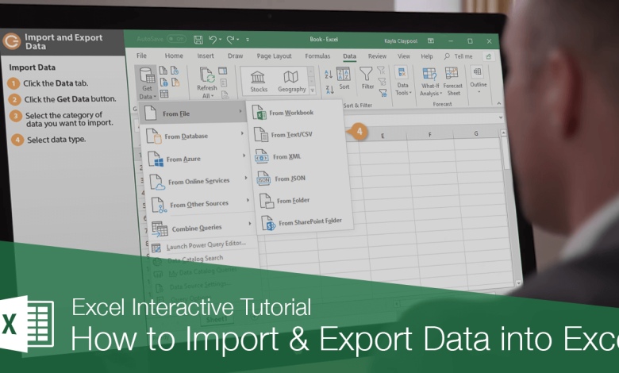Switch to the Formulas tab
The width and height of the screenshot is (619, 373).
click(x=317, y=56)
